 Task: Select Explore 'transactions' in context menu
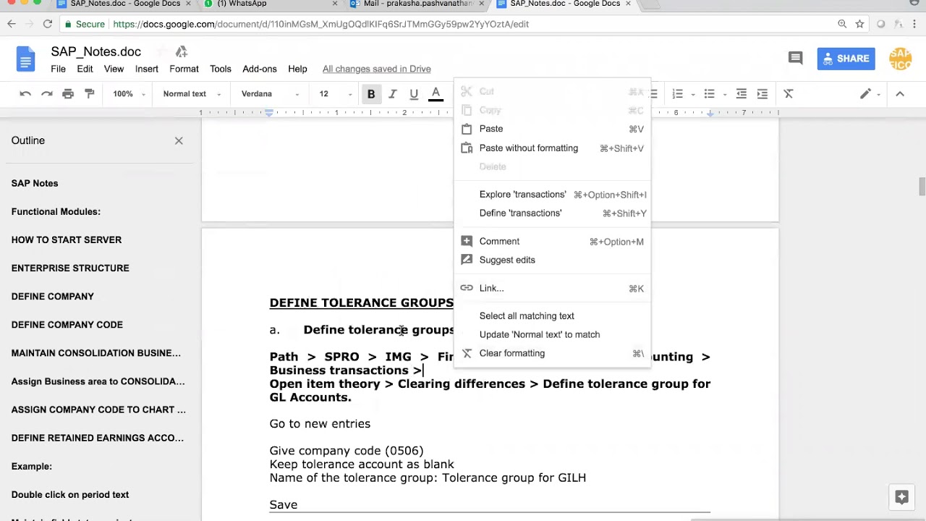553,194
